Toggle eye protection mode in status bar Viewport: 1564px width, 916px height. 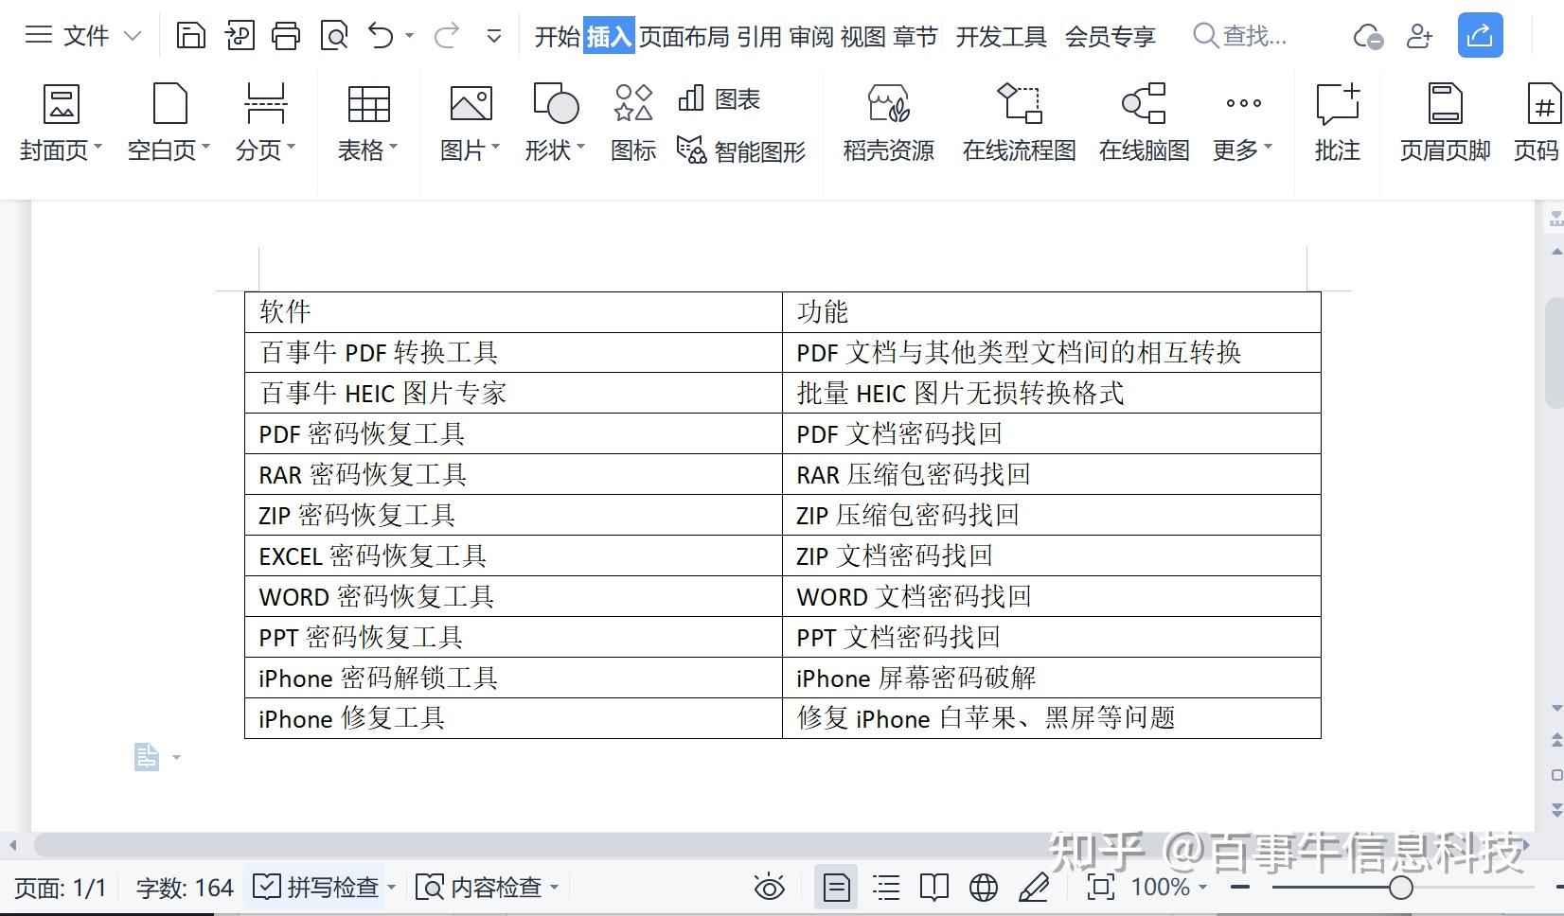click(x=769, y=887)
